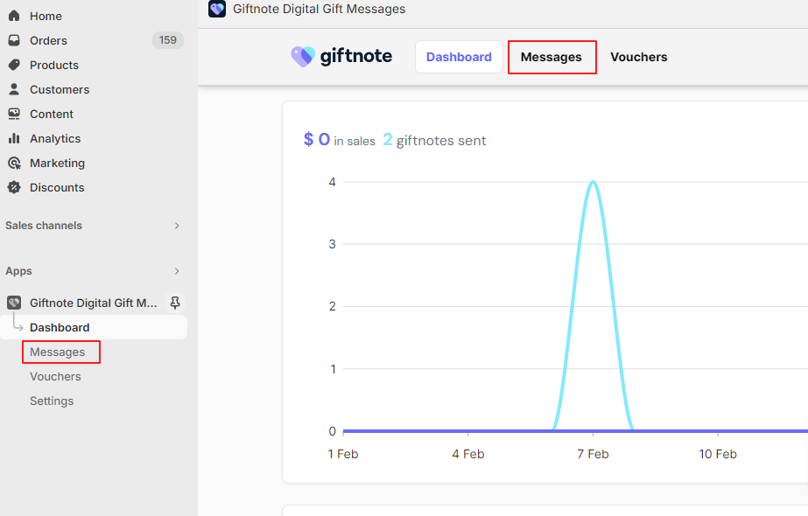Viewport: 808px width, 516px height.
Task: Click the Home icon in sidebar
Action: pos(14,16)
